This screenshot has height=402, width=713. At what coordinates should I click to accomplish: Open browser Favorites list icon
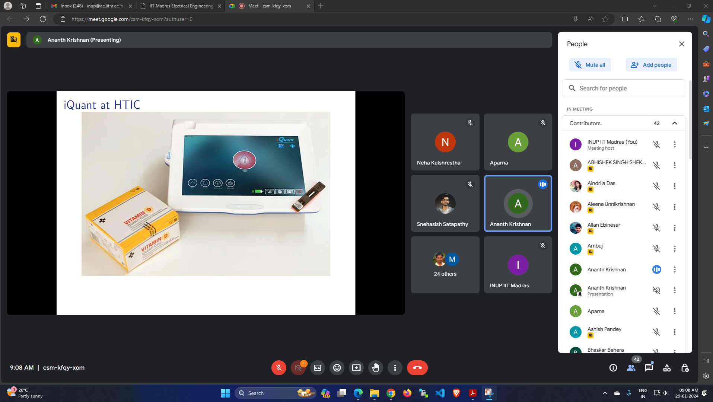click(x=641, y=19)
